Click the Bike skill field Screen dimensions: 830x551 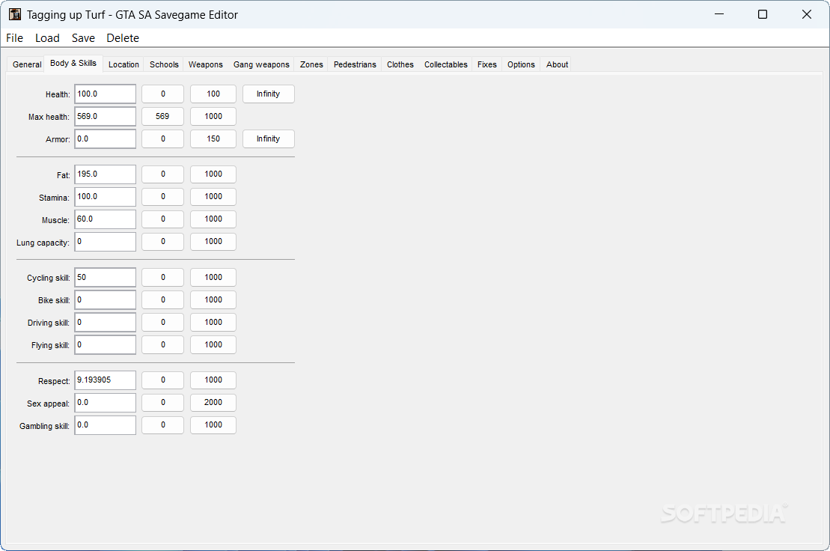pos(106,300)
